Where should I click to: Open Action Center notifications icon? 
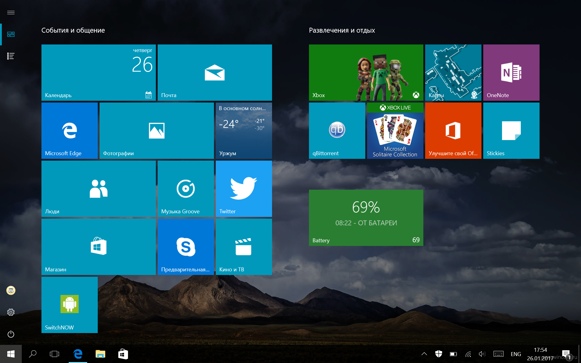click(566, 354)
